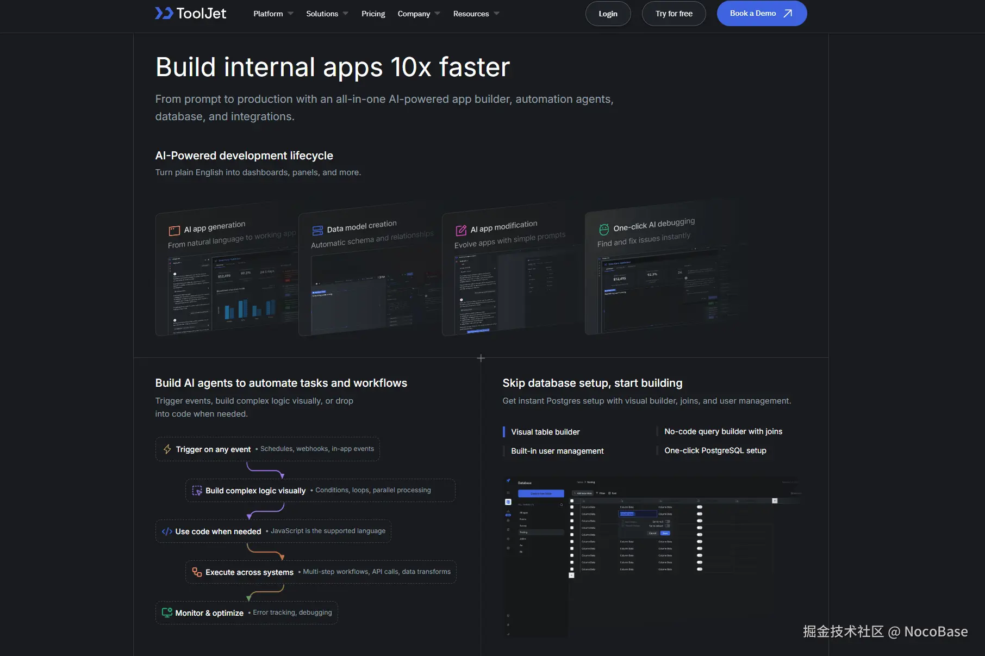
Task: Select Monitor & optimize step
Action: [246, 613]
